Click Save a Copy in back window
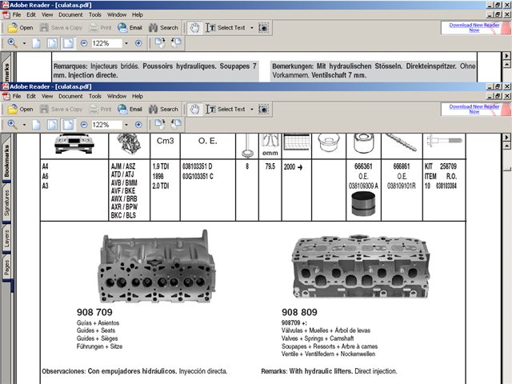512x384 pixels. (x=61, y=28)
